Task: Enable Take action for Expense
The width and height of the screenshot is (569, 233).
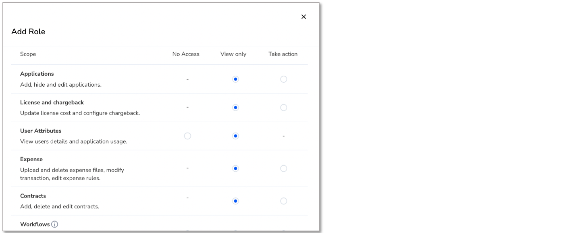Action: click(x=284, y=169)
